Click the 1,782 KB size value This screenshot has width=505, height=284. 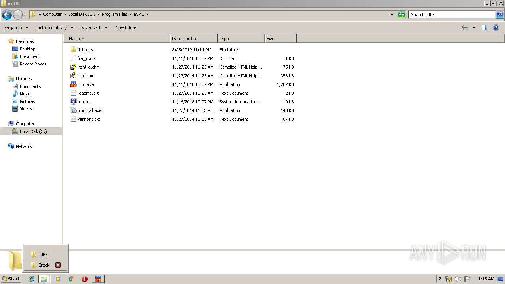(285, 84)
